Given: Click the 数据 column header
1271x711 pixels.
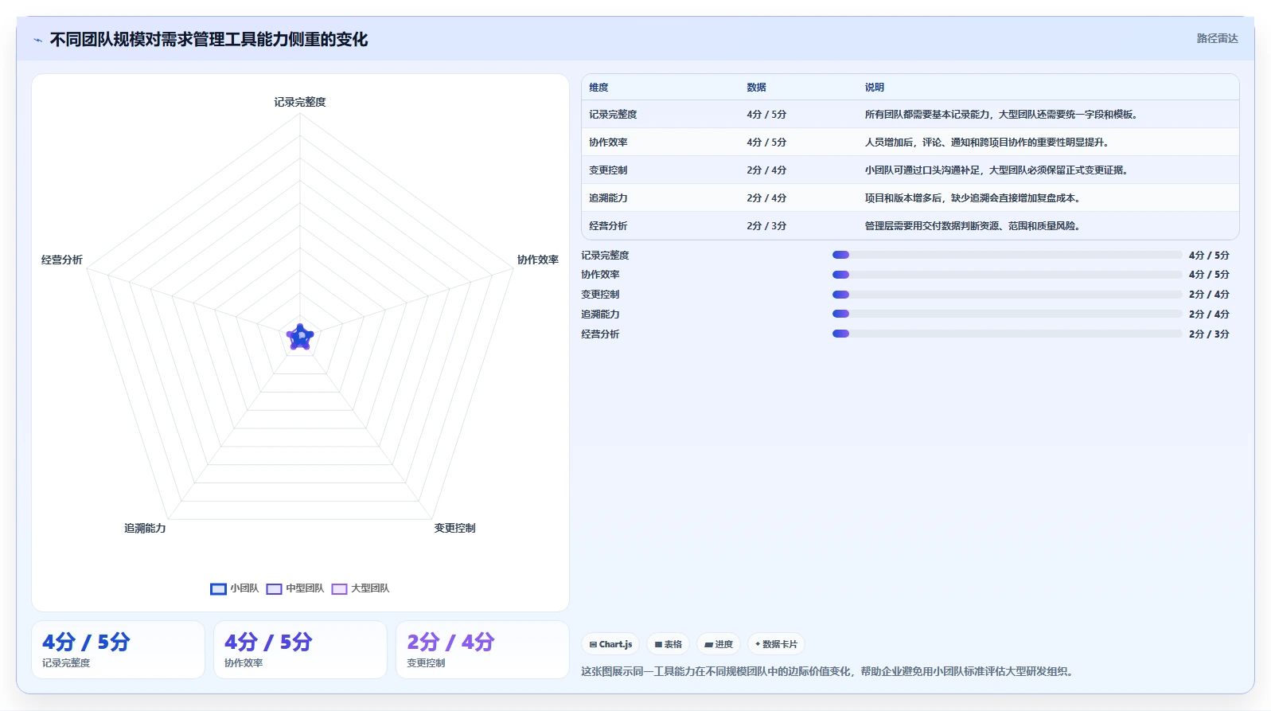Looking at the screenshot, I should point(756,88).
